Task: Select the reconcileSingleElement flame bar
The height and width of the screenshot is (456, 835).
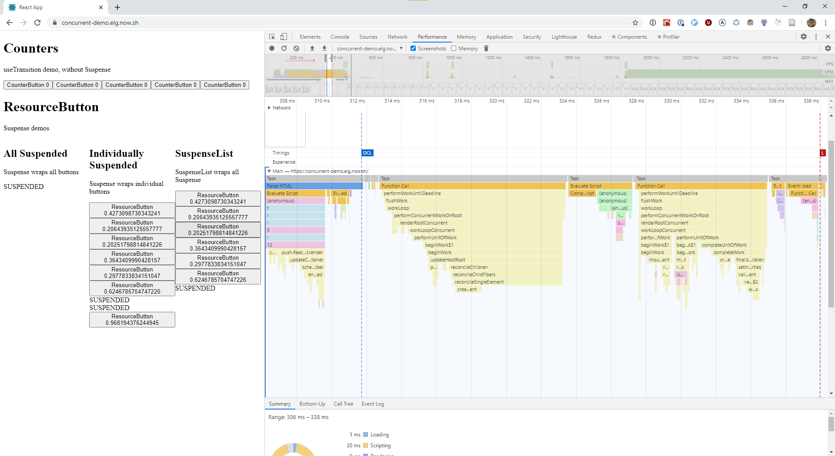Action: pyautogui.click(x=508, y=282)
